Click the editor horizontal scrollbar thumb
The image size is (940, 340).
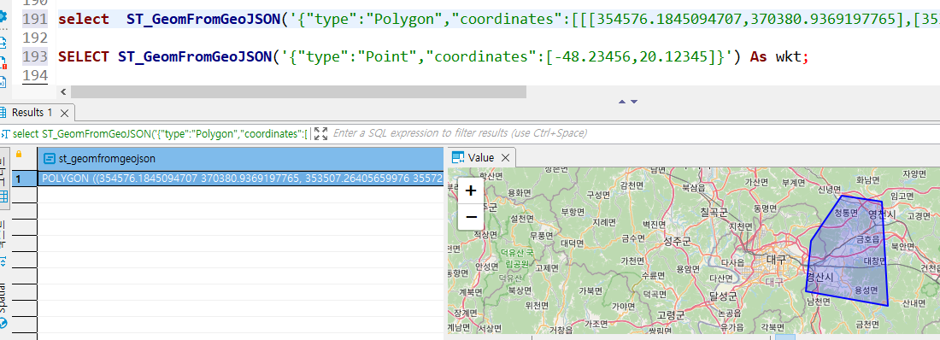pyautogui.click(x=298, y=91)
